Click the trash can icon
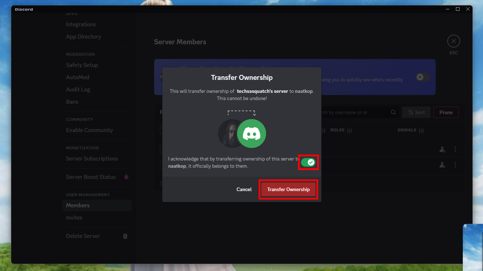This screenshot has height=271, width=483. coord(125,236)
